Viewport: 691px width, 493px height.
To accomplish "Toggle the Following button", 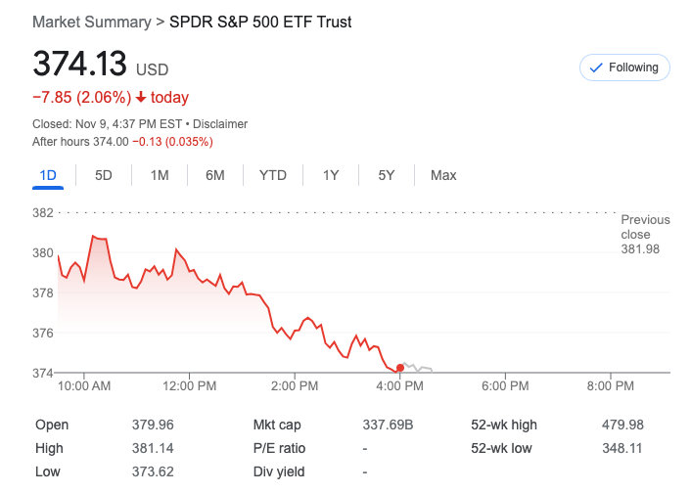I will 624,67.
